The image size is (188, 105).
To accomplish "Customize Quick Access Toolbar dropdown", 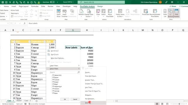I will click(58, 2).
